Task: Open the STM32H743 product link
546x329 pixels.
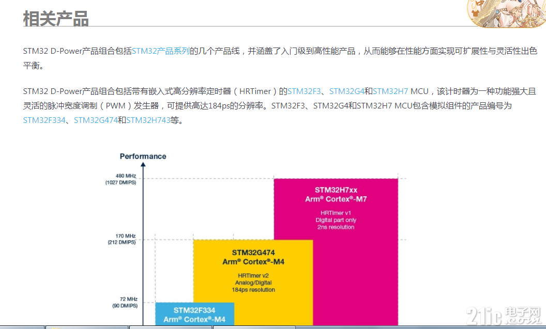Action: [x=148, y=120]
